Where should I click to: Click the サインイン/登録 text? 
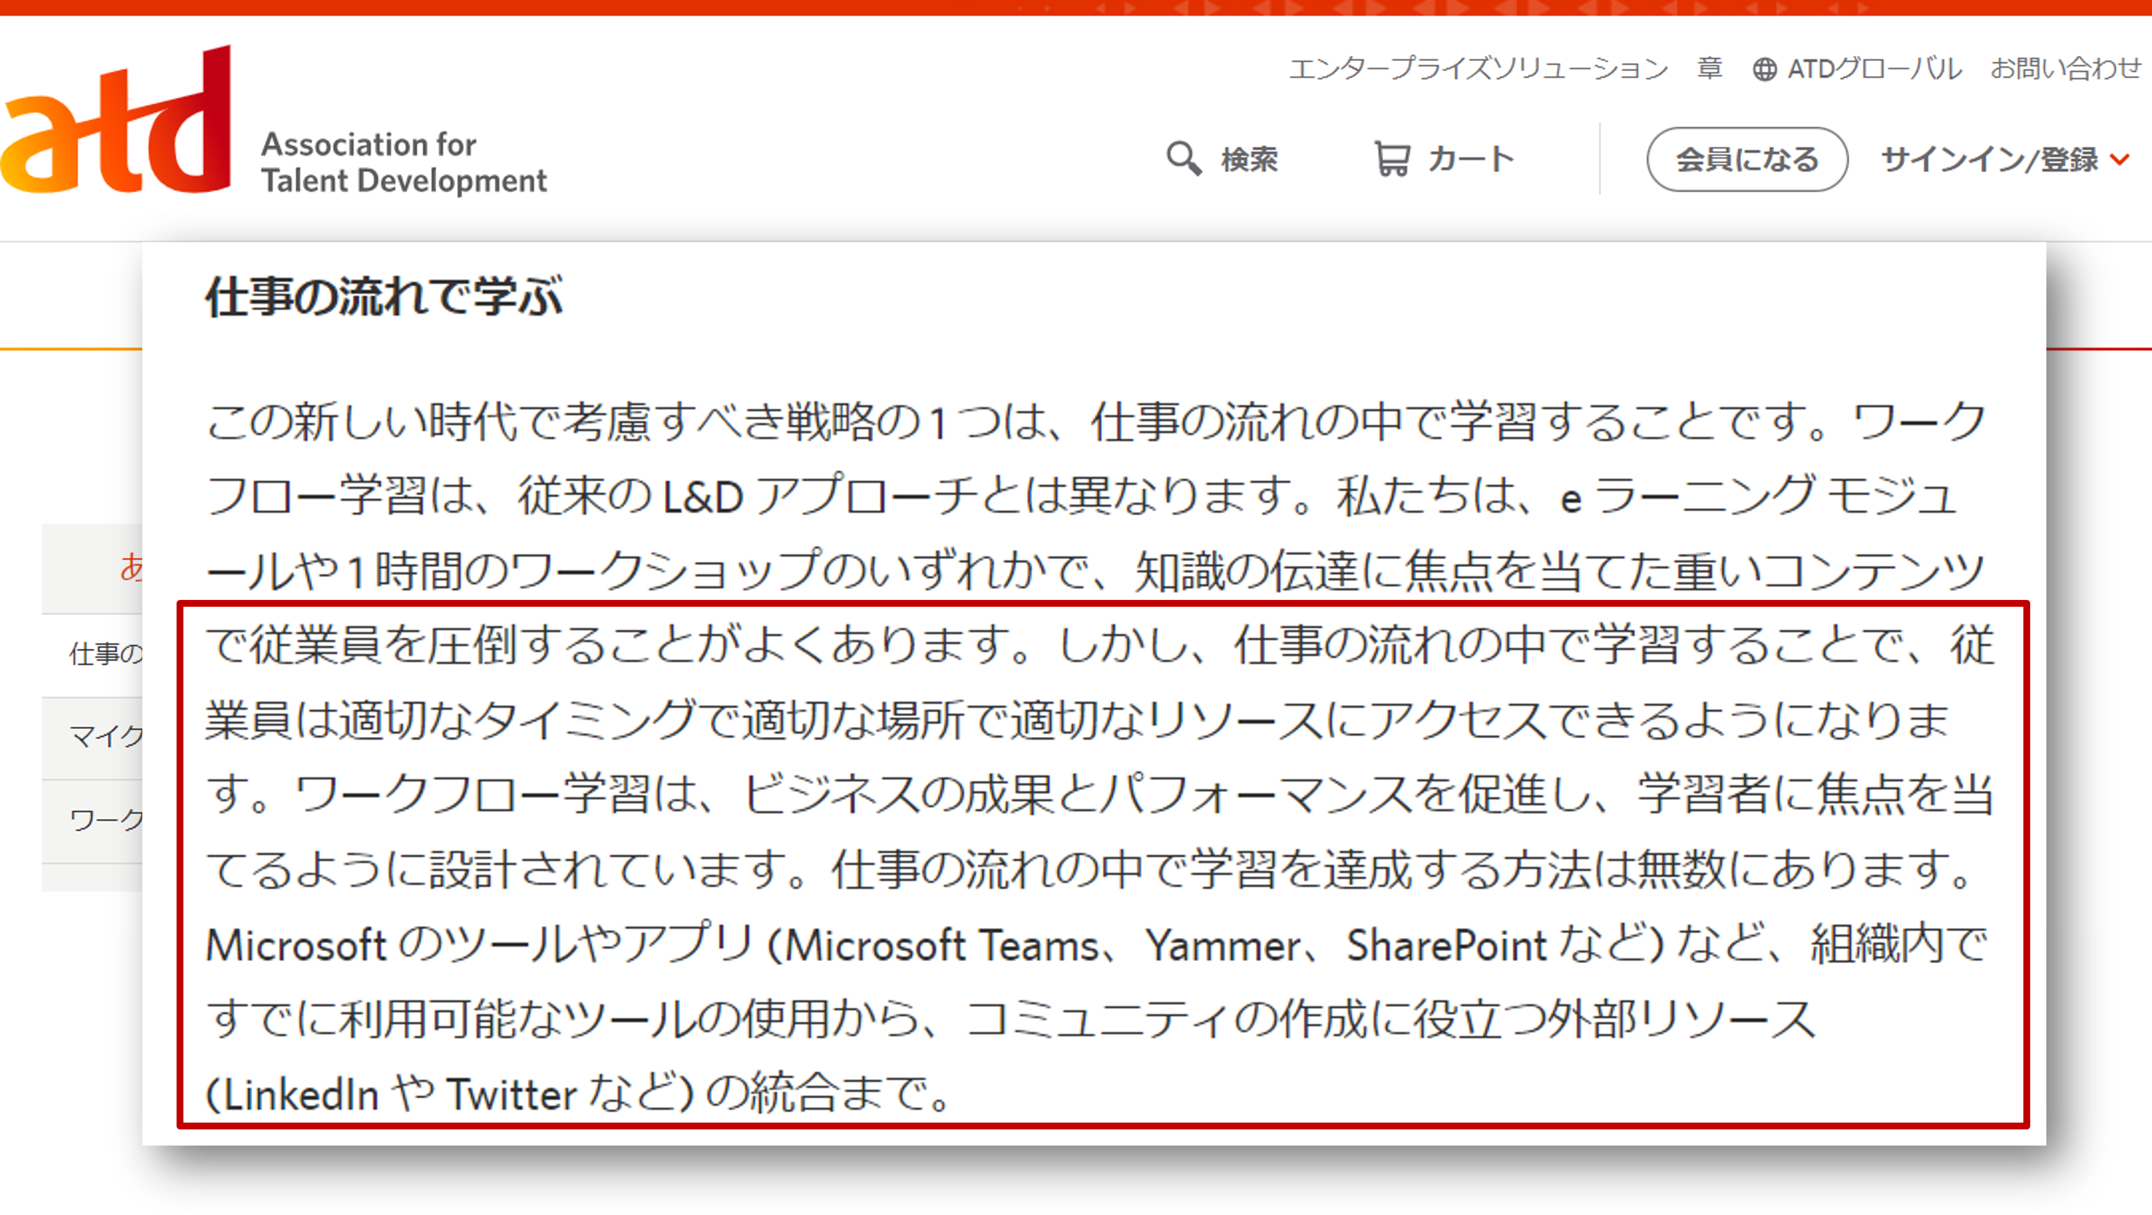(1989, 159)
